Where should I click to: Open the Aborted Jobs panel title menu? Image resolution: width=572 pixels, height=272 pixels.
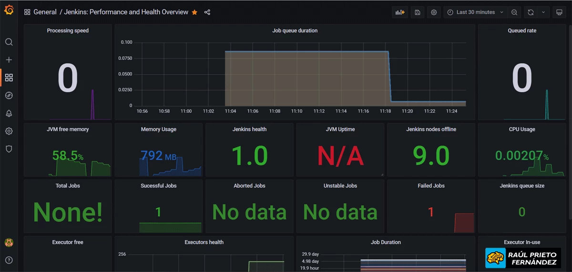click(x=249, y=186)
